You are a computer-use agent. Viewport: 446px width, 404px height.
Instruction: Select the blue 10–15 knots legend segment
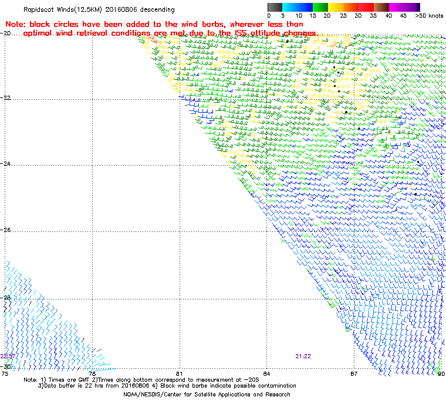[x=305, y=7]
